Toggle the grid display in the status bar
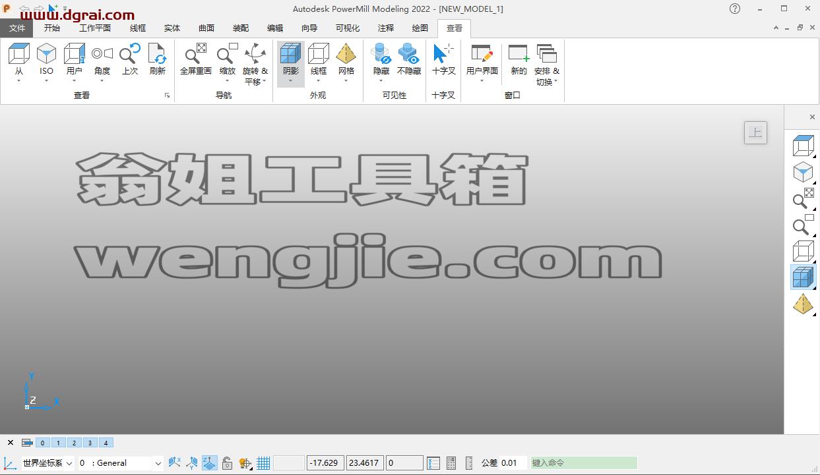Image resolution: width=820 pixels, height=475 pixels. point(263,463)
